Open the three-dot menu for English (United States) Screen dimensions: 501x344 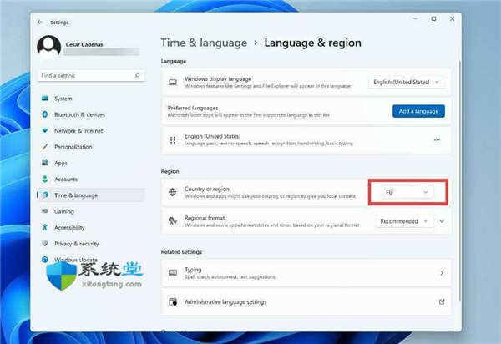437,140
